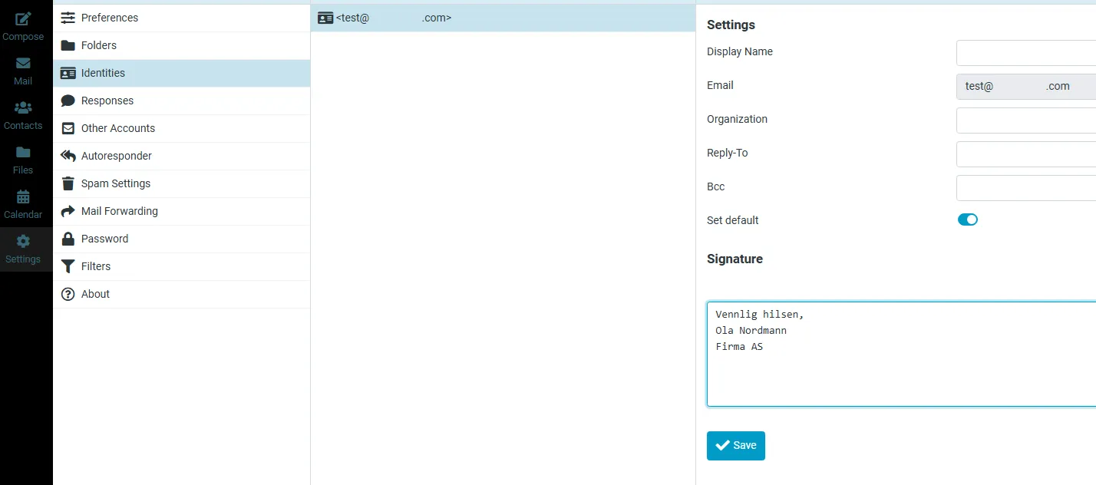Image resolution: width=1096 pixels, height=485 pixels.
Task: Open the Calendar grid icon
Action: [x=23, y=196]
